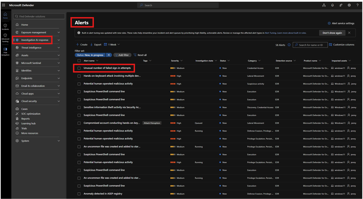Click the info icon beside 58 Alerts

pos(289,45)
